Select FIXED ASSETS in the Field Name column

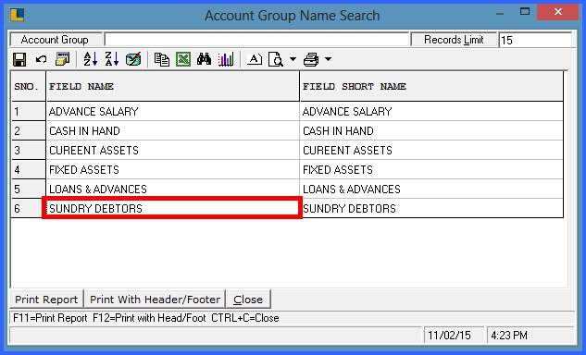click(x=173, y=169)
